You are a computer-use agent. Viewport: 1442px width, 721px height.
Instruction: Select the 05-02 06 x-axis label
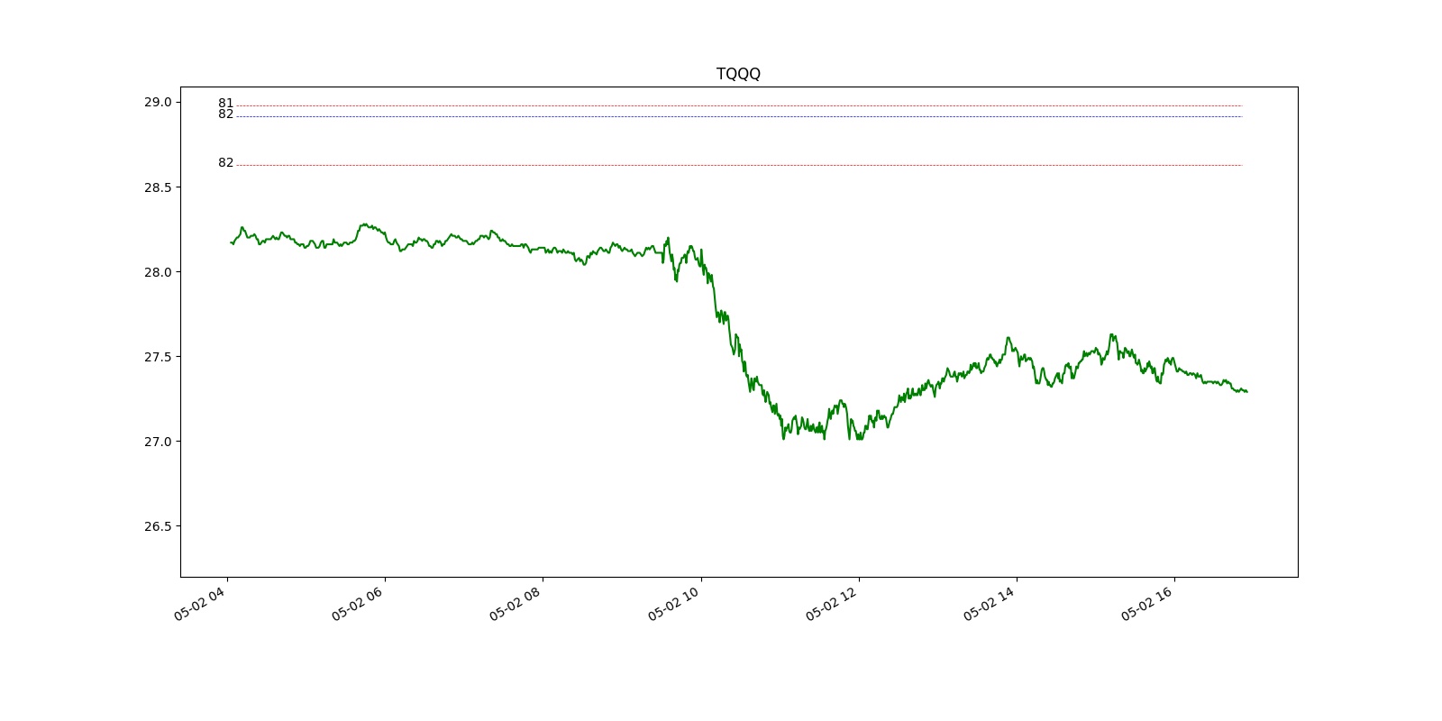pos(360,603)
